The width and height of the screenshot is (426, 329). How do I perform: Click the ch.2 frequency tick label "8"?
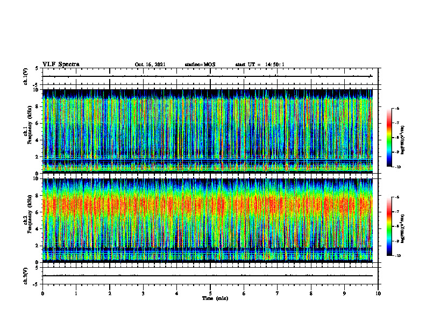(38, 196)
